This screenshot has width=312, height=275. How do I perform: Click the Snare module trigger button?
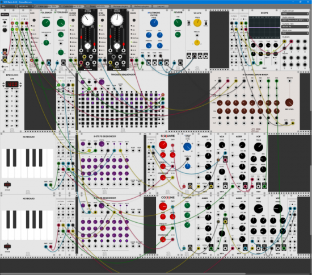point(134,20)
